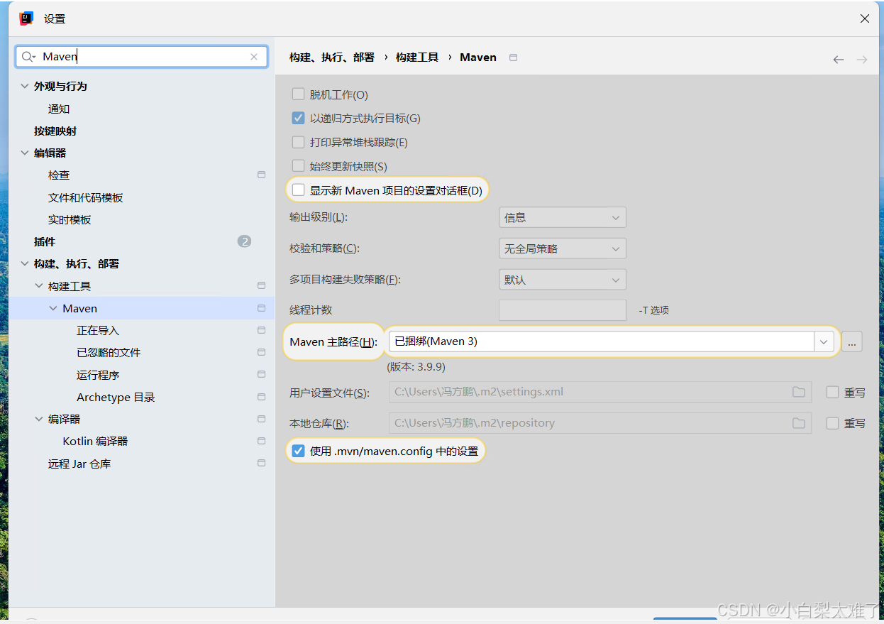Select 正在导入 under Maven
The width and height of the screenshot is (884, 624).
coord(98,330)
